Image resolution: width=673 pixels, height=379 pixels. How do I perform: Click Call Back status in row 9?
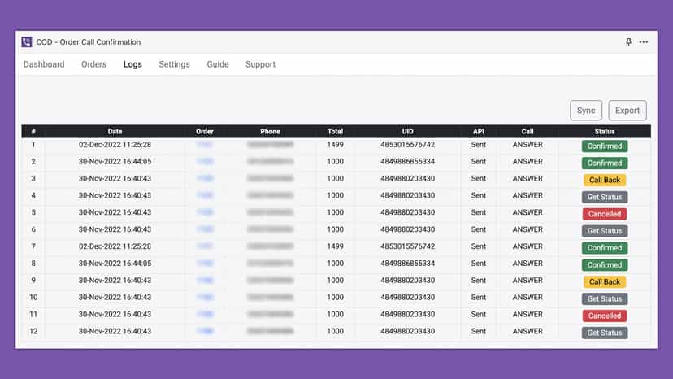[x=605, y=282]
